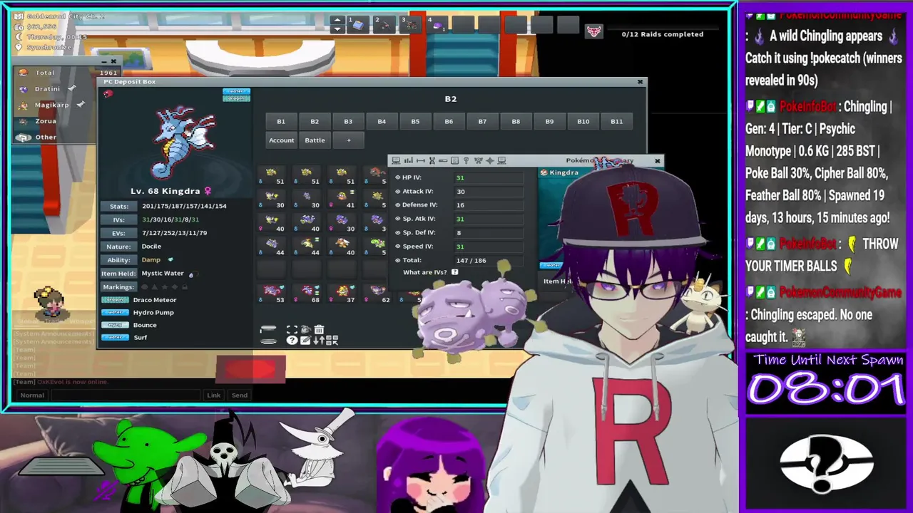Select hotbar slot 4 item
The width and height of the screenshot is (913, 513).
[x=437, y=25]
